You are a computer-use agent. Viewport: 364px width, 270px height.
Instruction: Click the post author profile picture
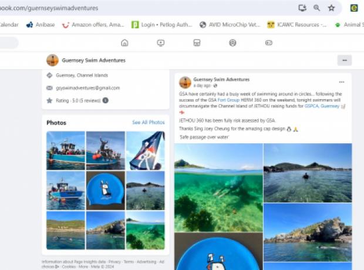(185, 82)
